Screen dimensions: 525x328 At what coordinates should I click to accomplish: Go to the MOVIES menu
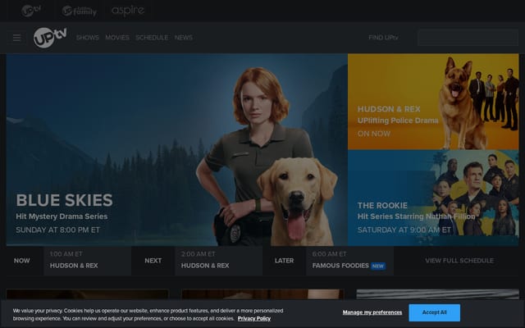(x=117, y=38)
